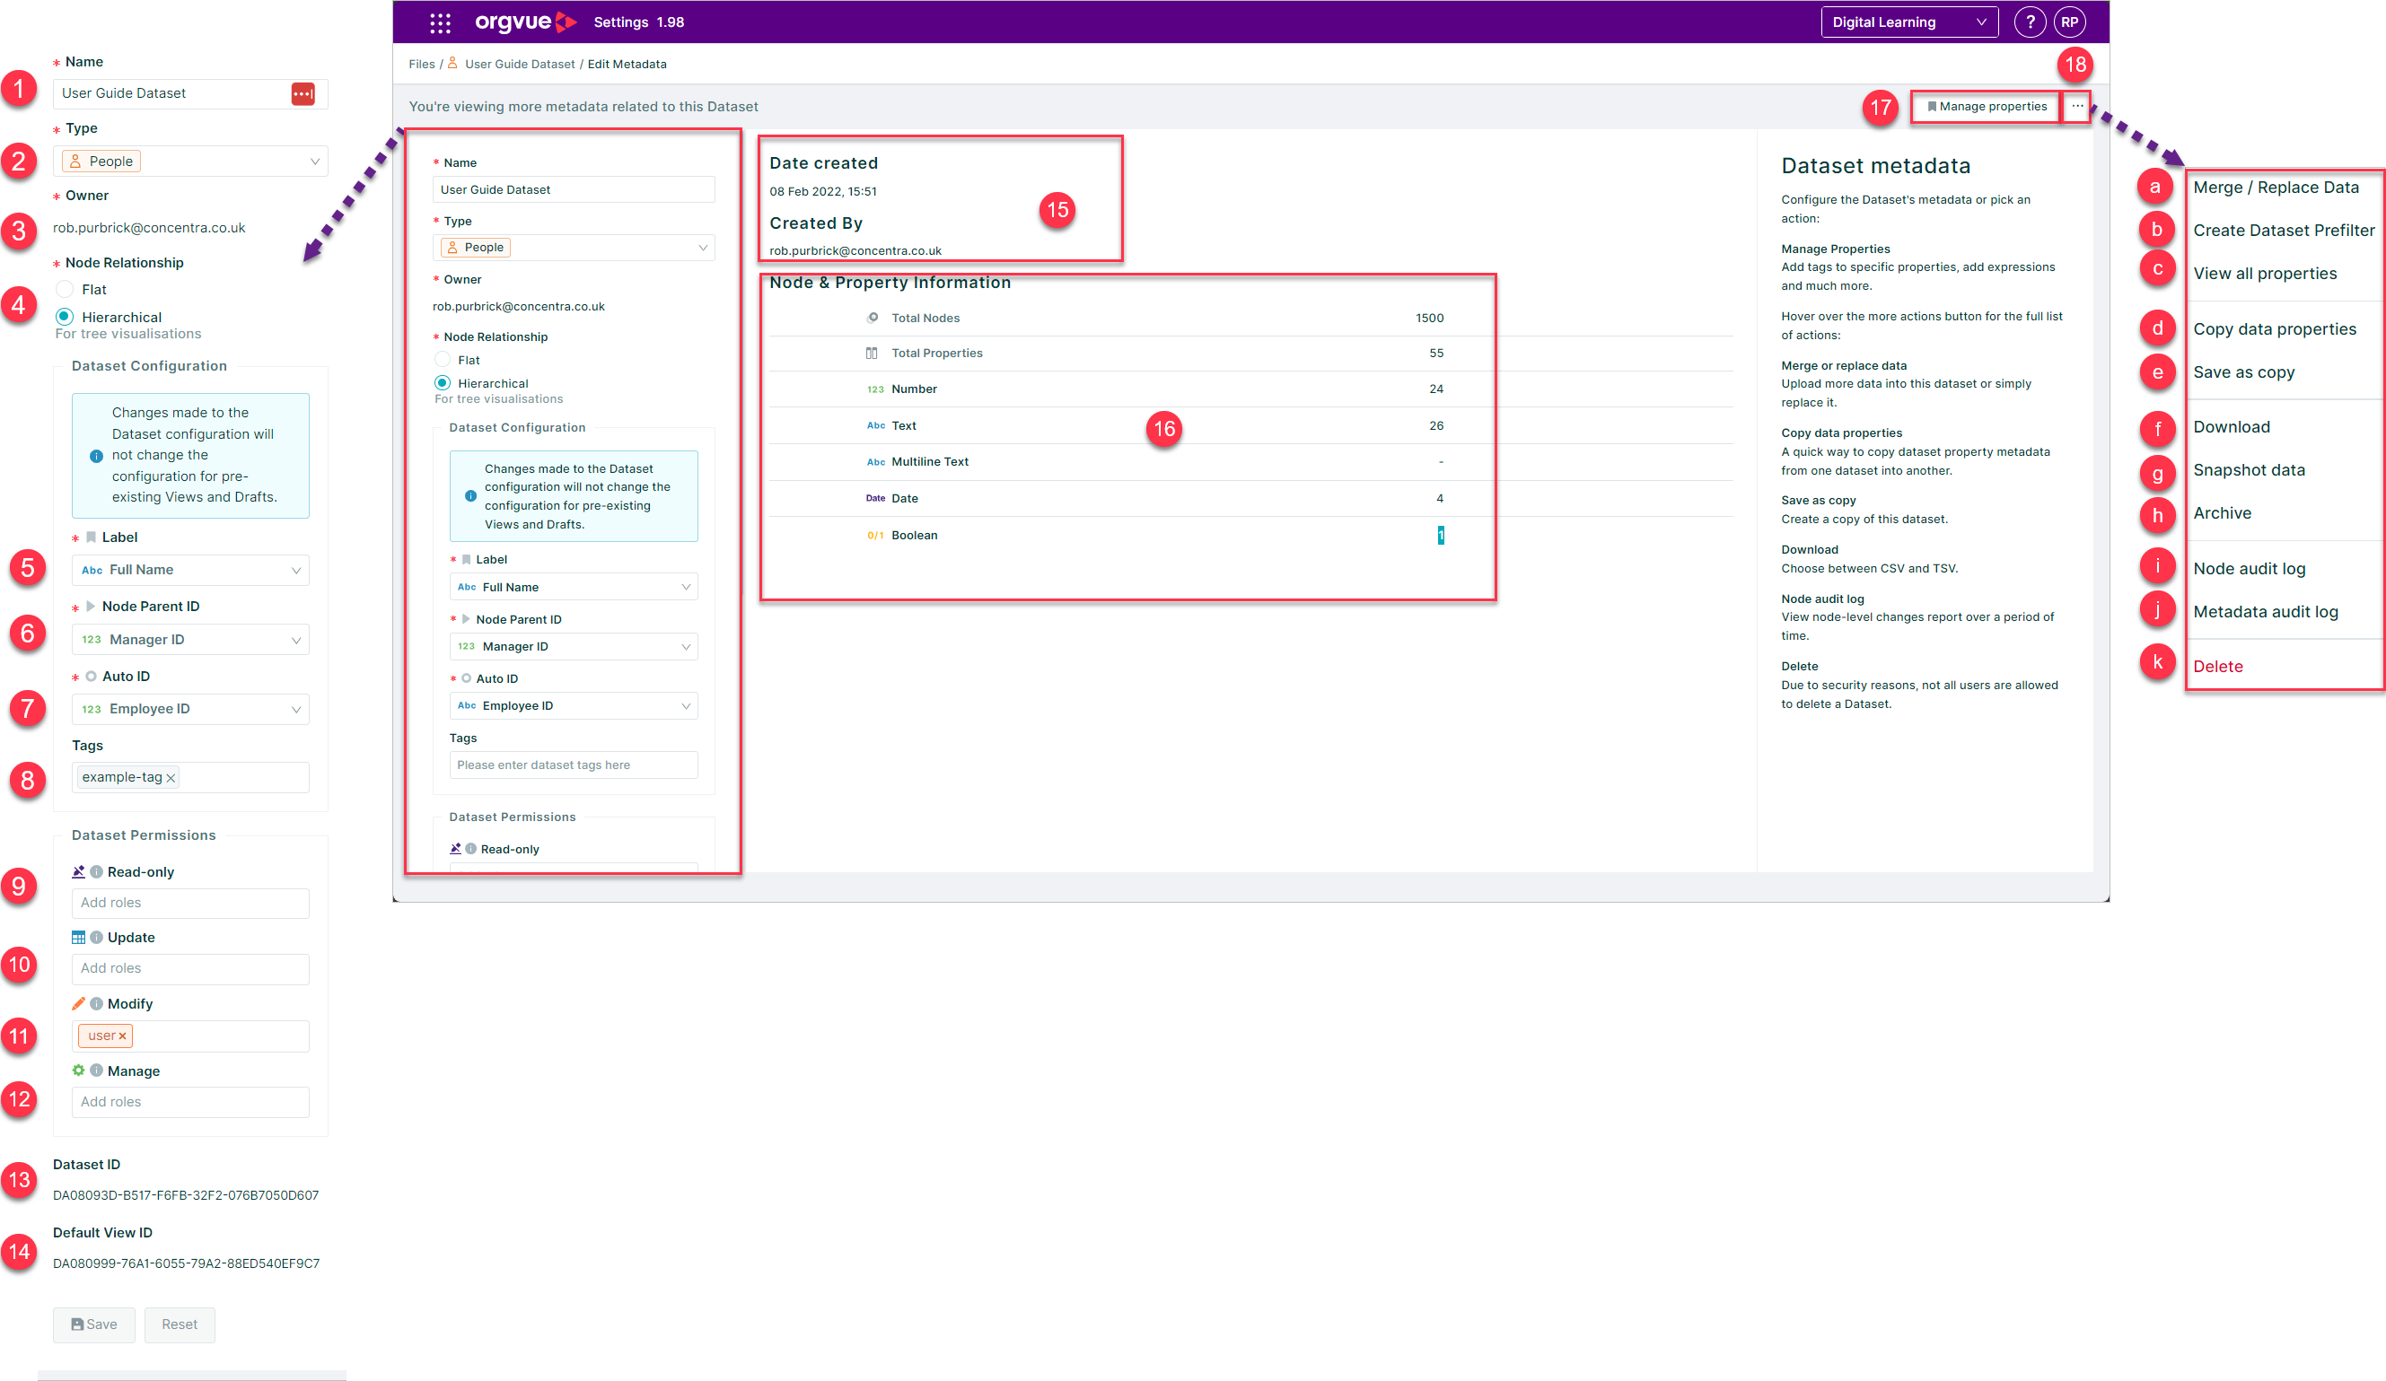Open Employee ID dropdown in enlarged panel
The image size is (2386, 1381).
click(x=190, y=710)
